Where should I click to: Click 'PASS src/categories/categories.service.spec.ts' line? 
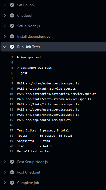(57, 94)
